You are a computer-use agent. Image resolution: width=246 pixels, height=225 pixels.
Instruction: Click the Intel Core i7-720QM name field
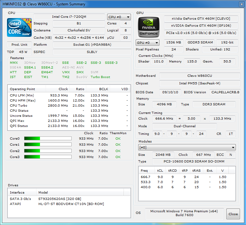(x=69, y=17)
